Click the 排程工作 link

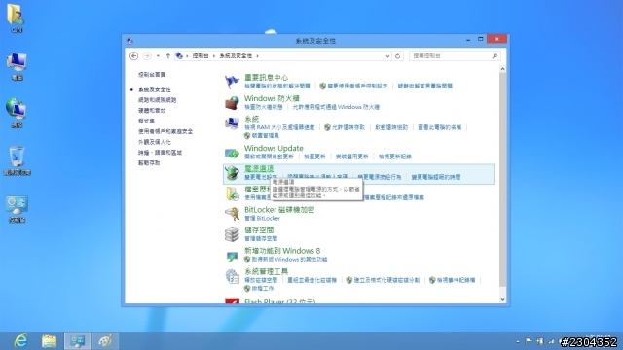263,289
